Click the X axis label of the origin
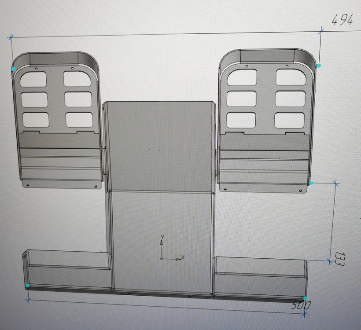361x330 pixels. coord(183,257)
